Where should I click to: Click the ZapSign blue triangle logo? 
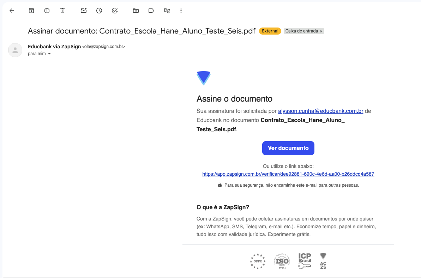(x=204, y=78)
